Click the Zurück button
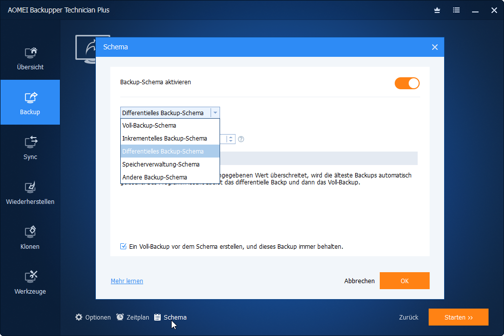Viewport: 504px width, 336px height. click(x=409, y=318)
